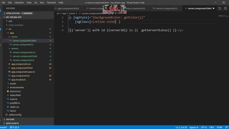Open server.component.ts in the explorer
Image resolution: width=229 pixels, height=129 pixels.
point(23,44)
